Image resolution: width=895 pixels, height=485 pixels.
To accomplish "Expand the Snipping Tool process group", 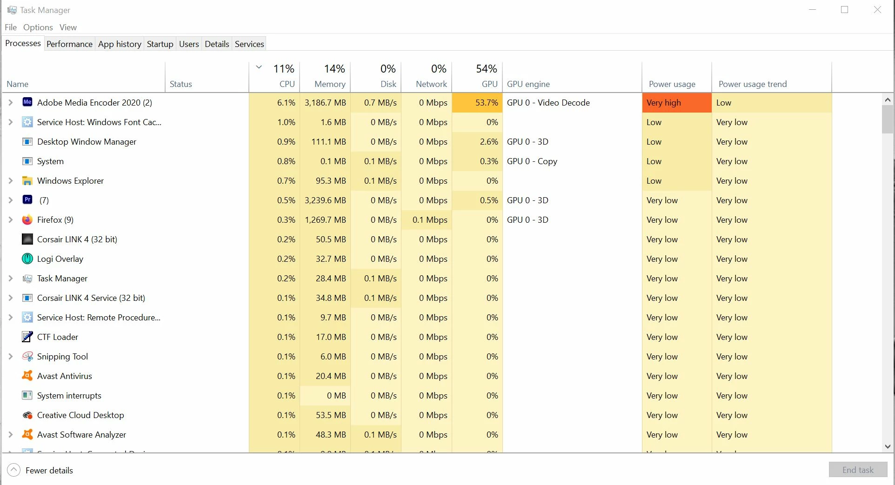I will click(x=11, y=356).
